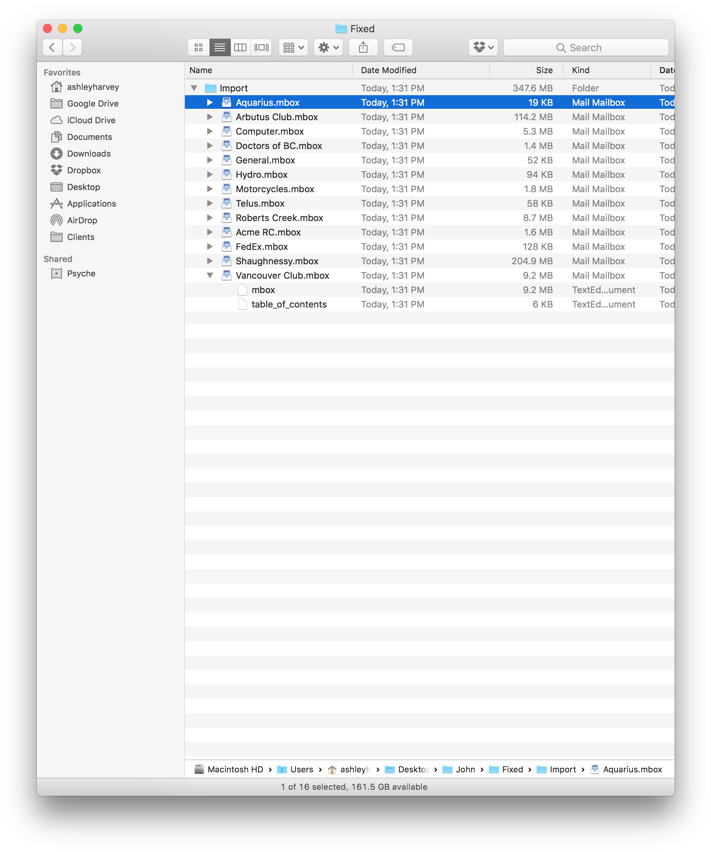Switch to column view
The height and width of the screenshot is (852, 711).
(241, 47)
